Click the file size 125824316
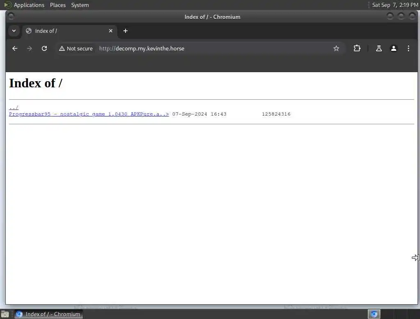Viewport: 420px width, 319px height. click(276, 114)
